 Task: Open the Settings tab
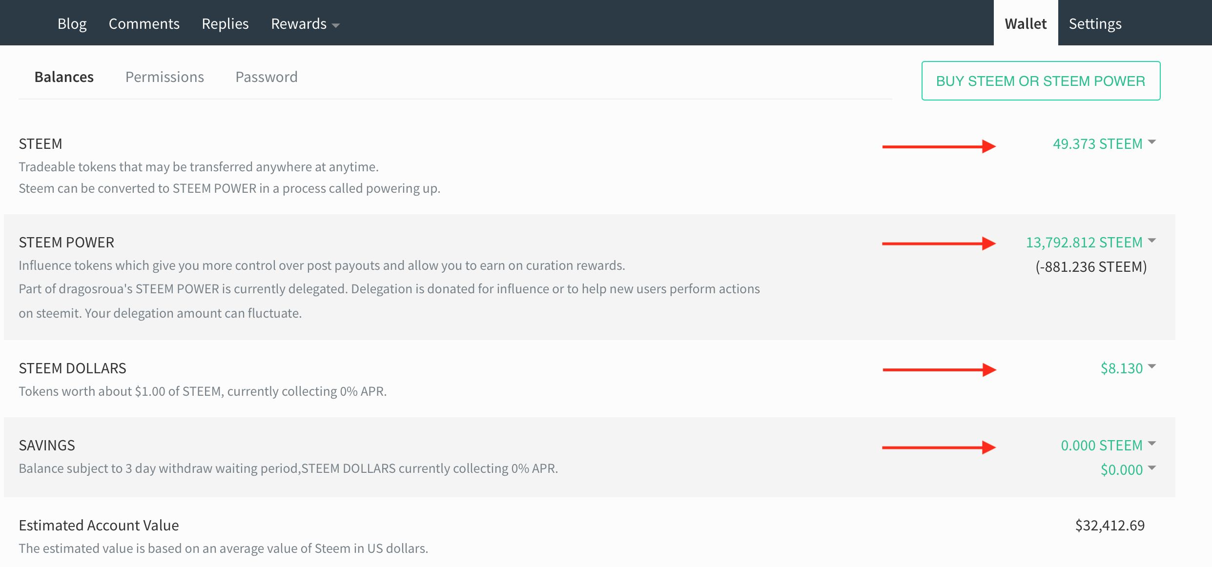point(1095,23)
